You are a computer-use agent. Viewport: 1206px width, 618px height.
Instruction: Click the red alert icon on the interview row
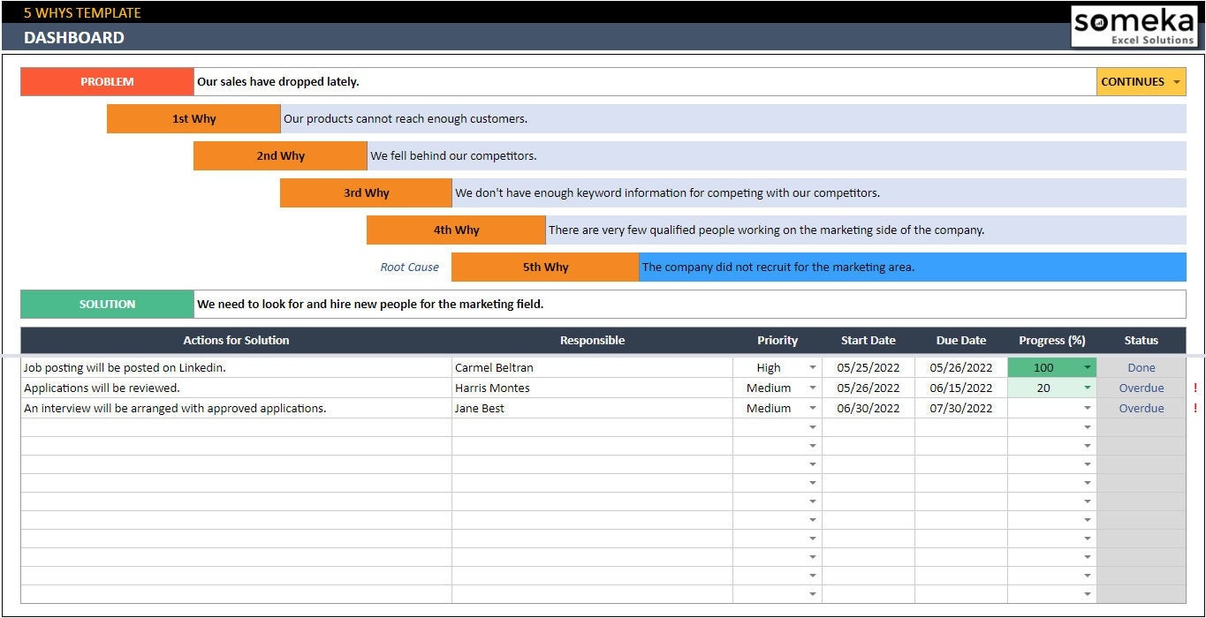[1197, 408]
